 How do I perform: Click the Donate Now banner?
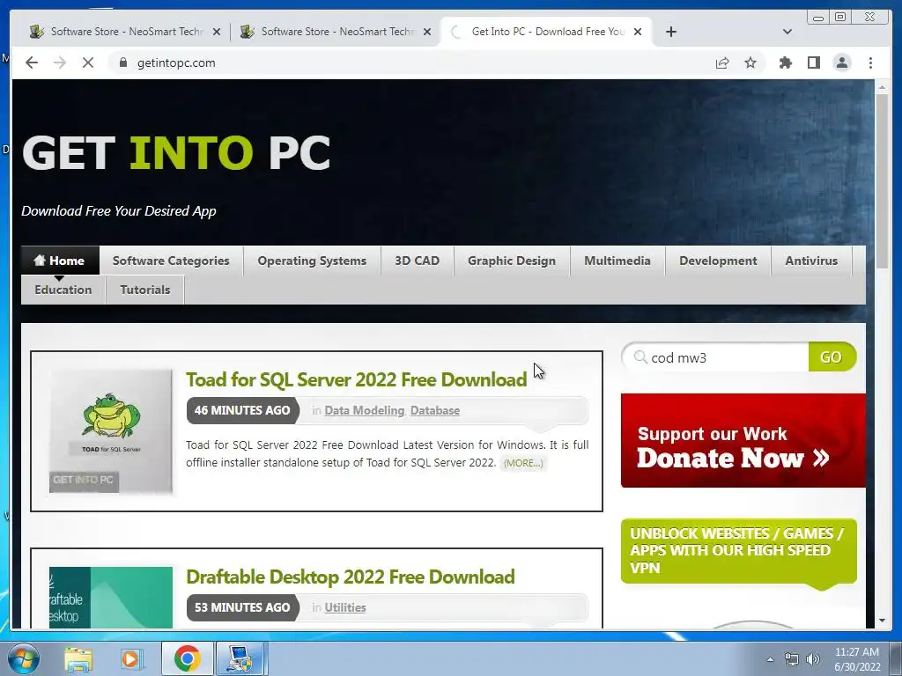click(743, 440)
